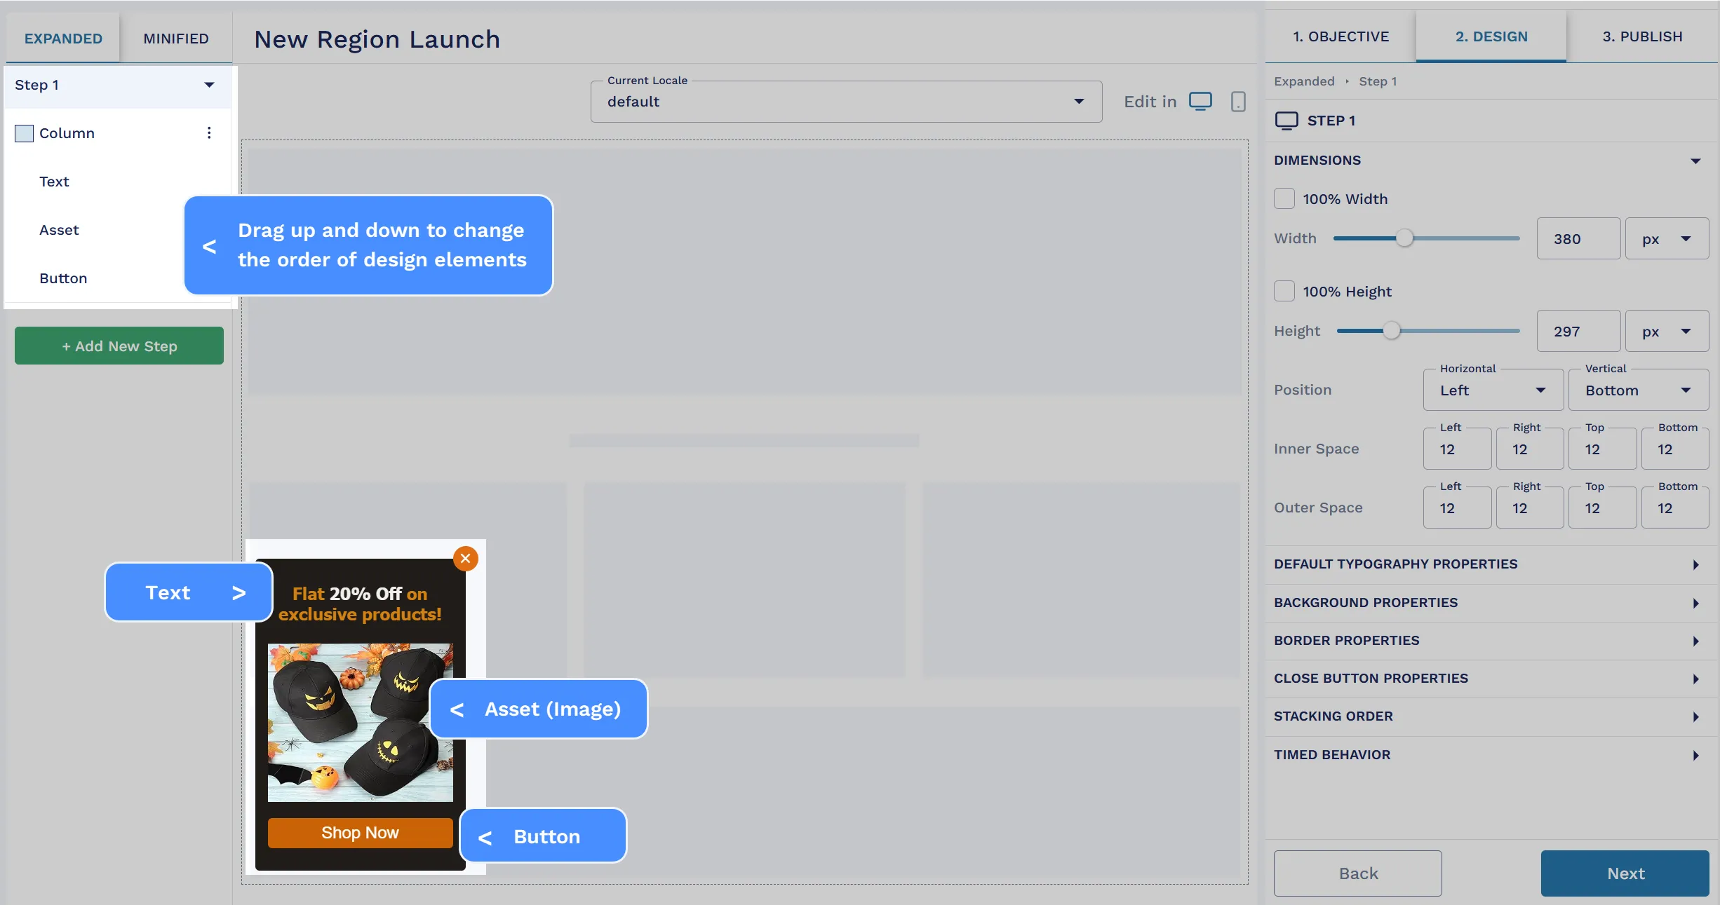Enable the 100% Height checkbox
Image resolution: width=1720 pixels, height=905 pixels.
pos(1284,291)
